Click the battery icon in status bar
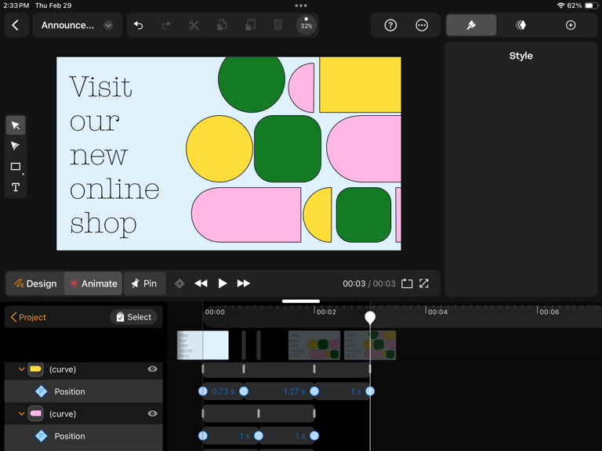 point(591,5)
